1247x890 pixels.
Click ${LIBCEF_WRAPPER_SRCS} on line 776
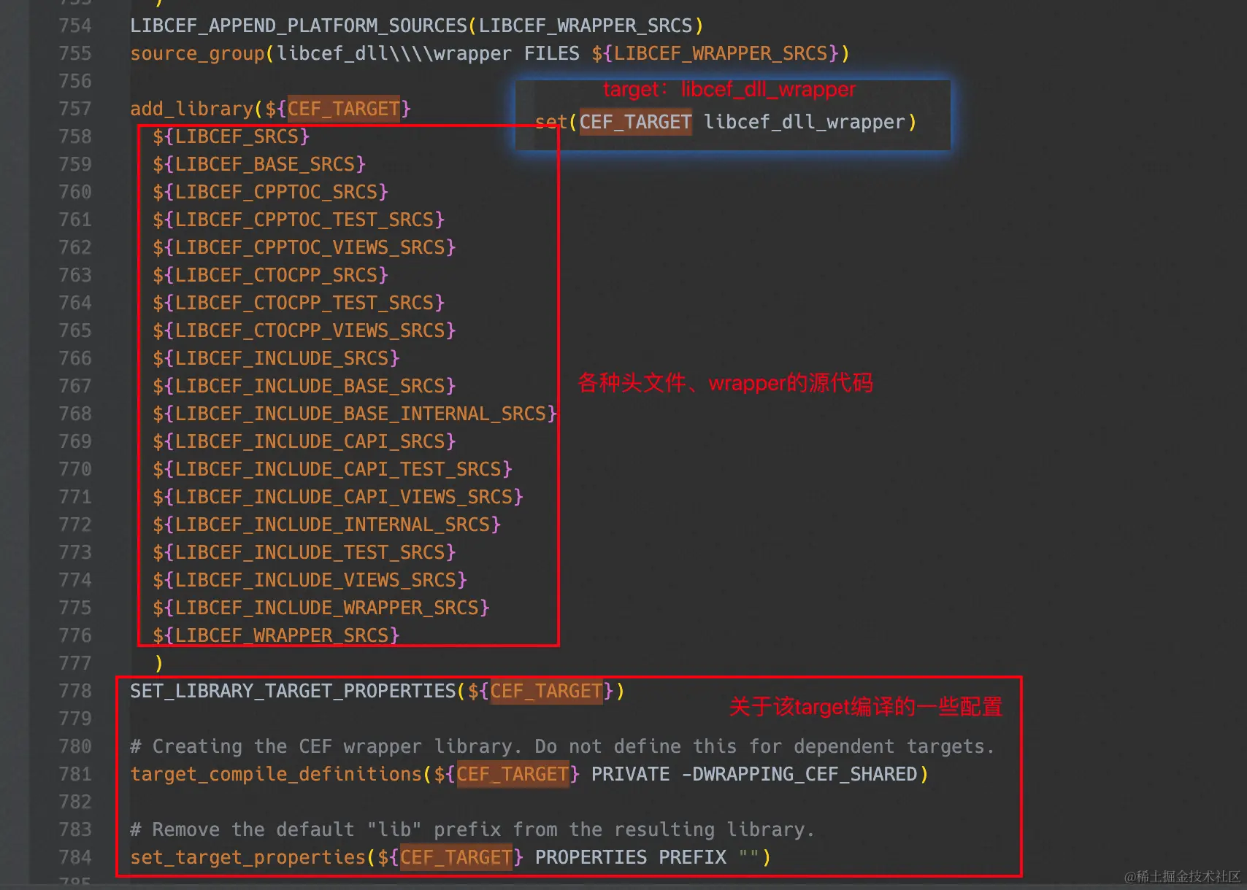(x=276, y=635)
